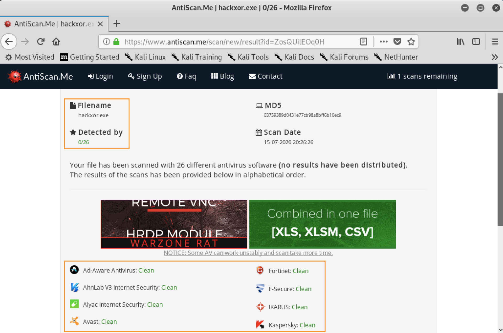The image size is (503, 333).
Task: Open the Kali Tools bookmark
Action: coord(248,57)
